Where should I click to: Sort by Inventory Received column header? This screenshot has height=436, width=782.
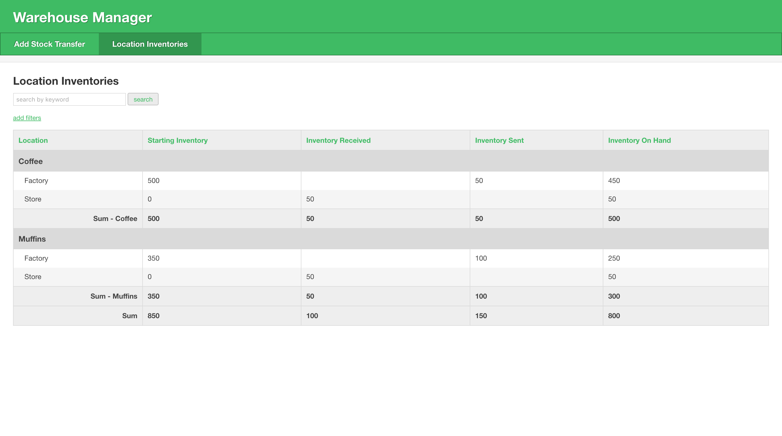click(x=338, y=140)
